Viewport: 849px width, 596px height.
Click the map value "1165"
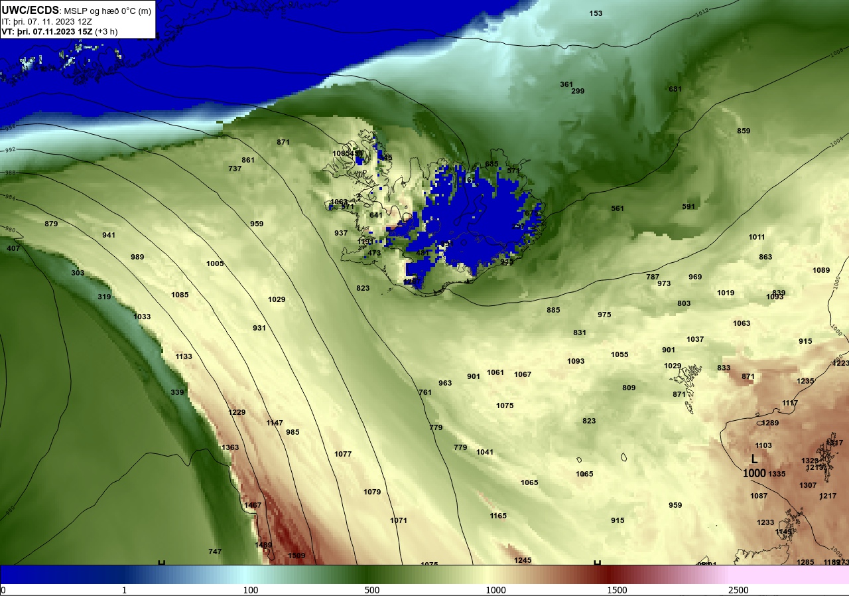pos(498,516)
